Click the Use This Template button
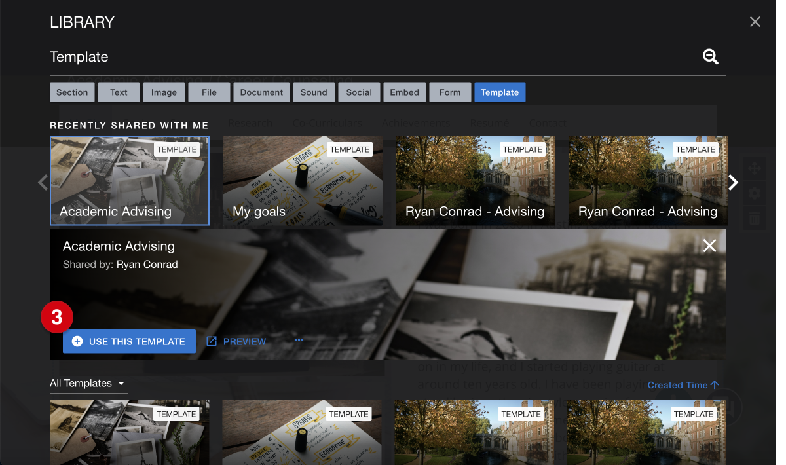Image resolution: width=786 pixels, height=465 pixels. (x=129, y=341)
